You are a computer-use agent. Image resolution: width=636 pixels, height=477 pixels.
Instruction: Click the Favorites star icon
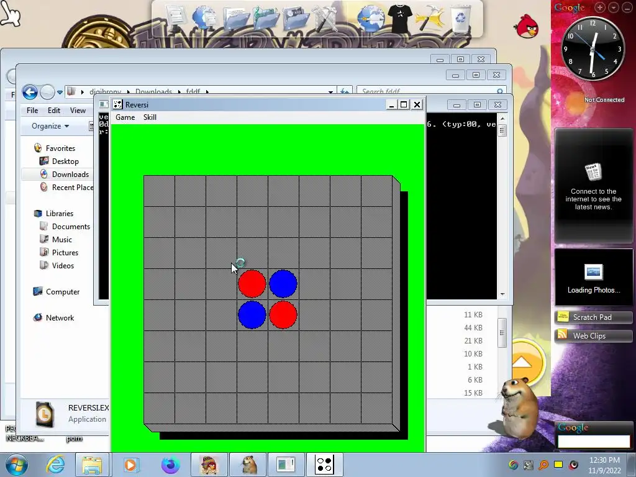click(x=38, y=148)
